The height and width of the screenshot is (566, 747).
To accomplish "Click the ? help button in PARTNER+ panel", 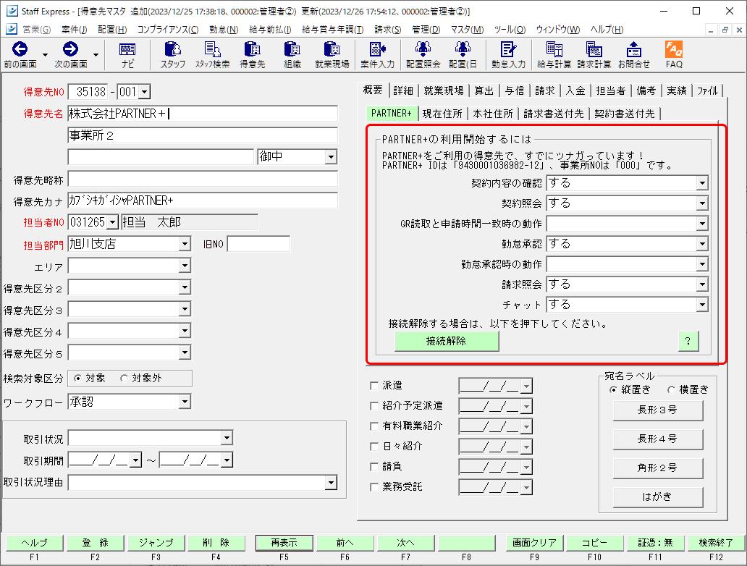I will click(x=688, y=341).
